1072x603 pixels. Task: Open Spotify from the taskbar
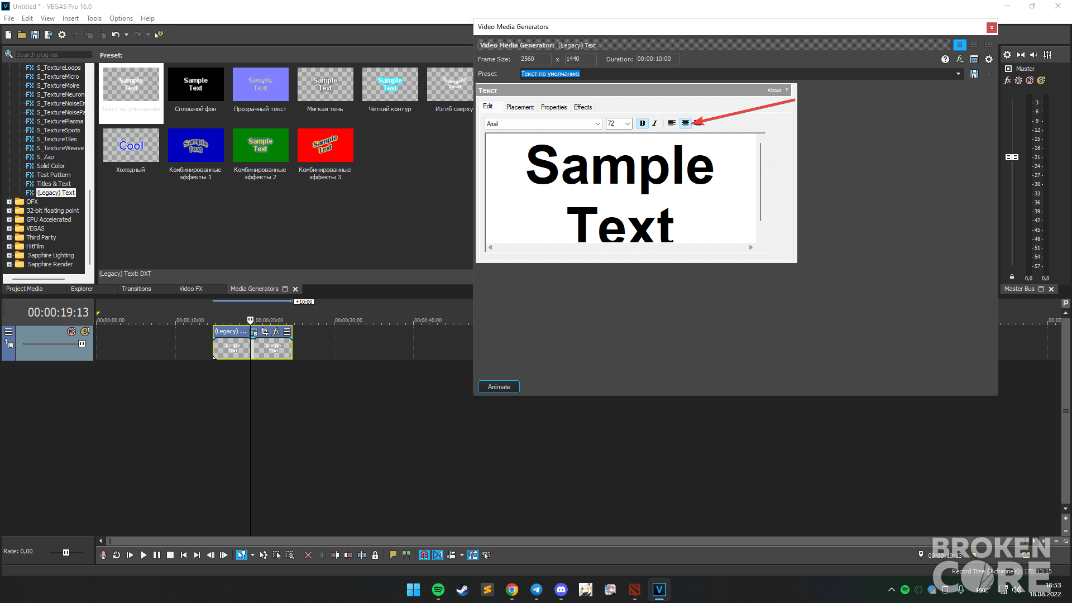click(x=438, y=590)
